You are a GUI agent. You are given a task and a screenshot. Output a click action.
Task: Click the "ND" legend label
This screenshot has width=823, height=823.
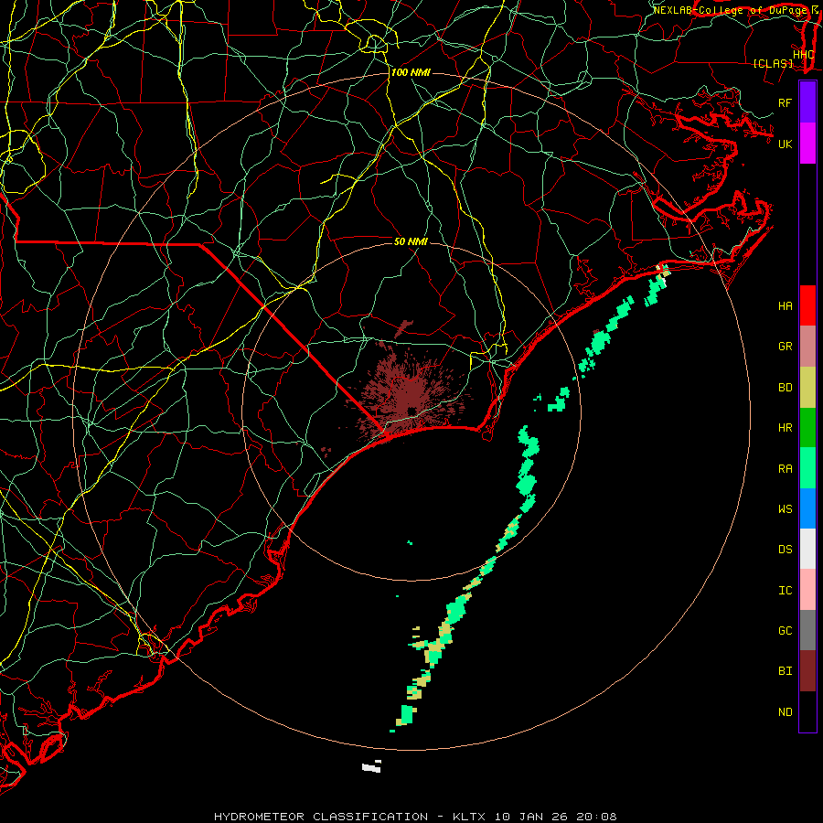point(785,712)
